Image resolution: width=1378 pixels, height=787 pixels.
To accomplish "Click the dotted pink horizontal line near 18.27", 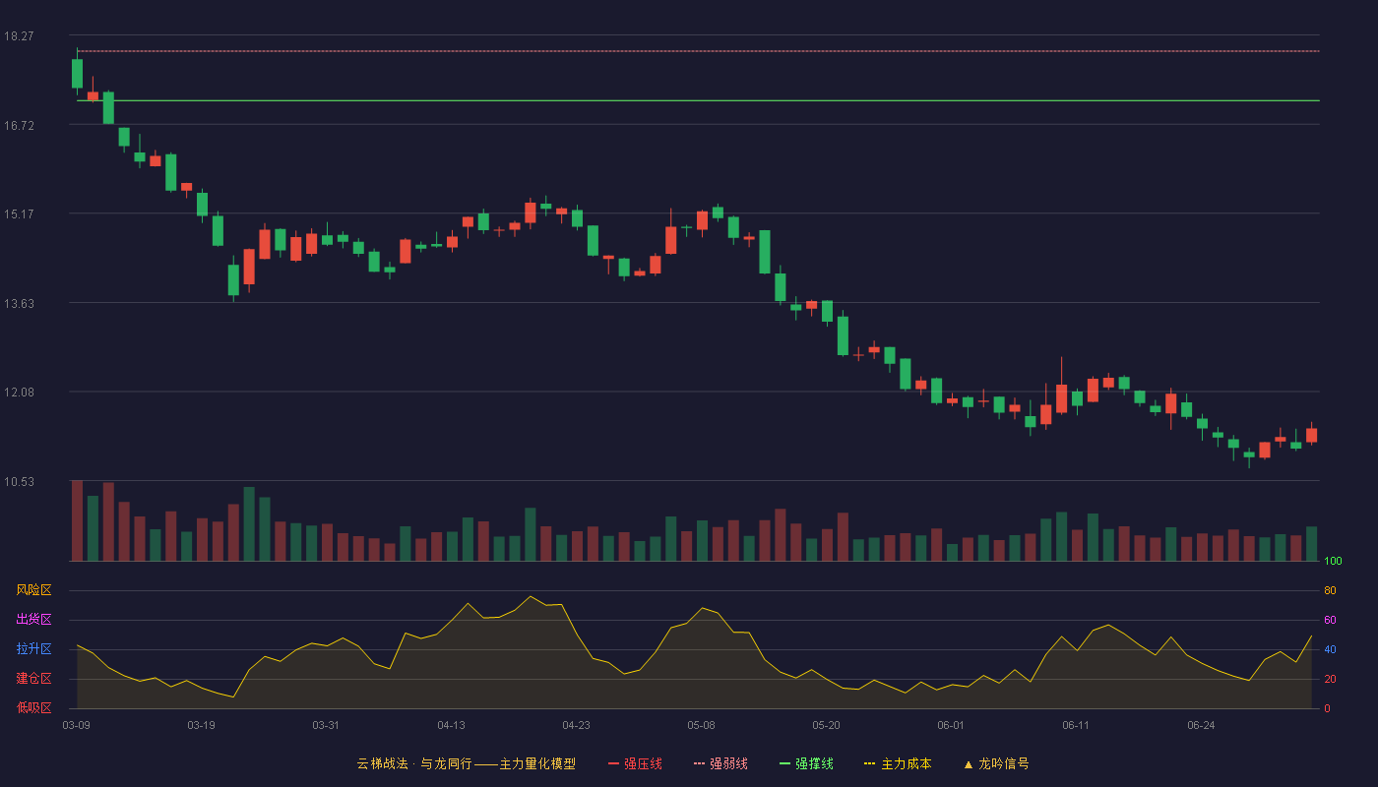I will 698,51.
